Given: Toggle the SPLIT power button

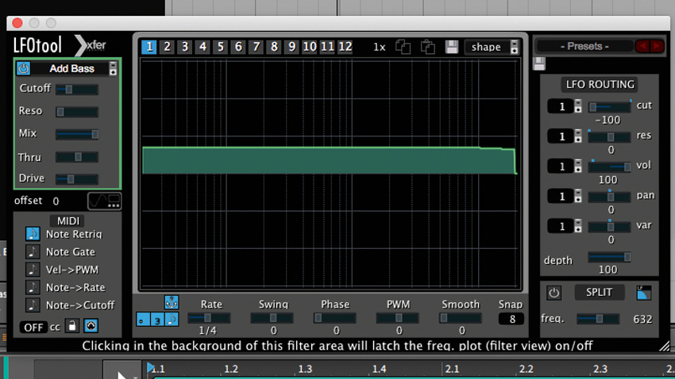Looking at the screenshot, I should [x=553, y=293].
